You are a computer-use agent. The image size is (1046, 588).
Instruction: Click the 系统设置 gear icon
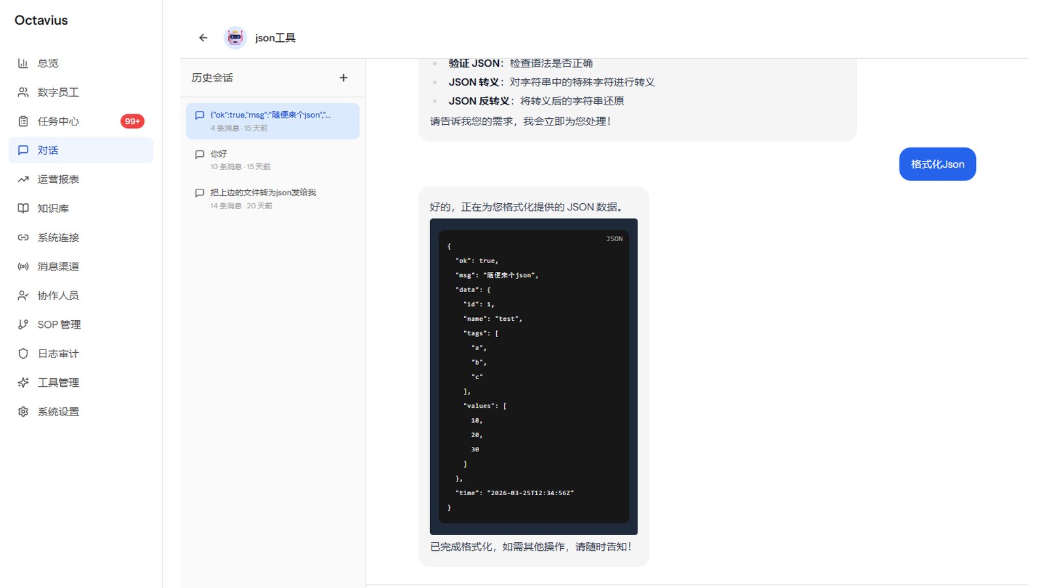23,412
